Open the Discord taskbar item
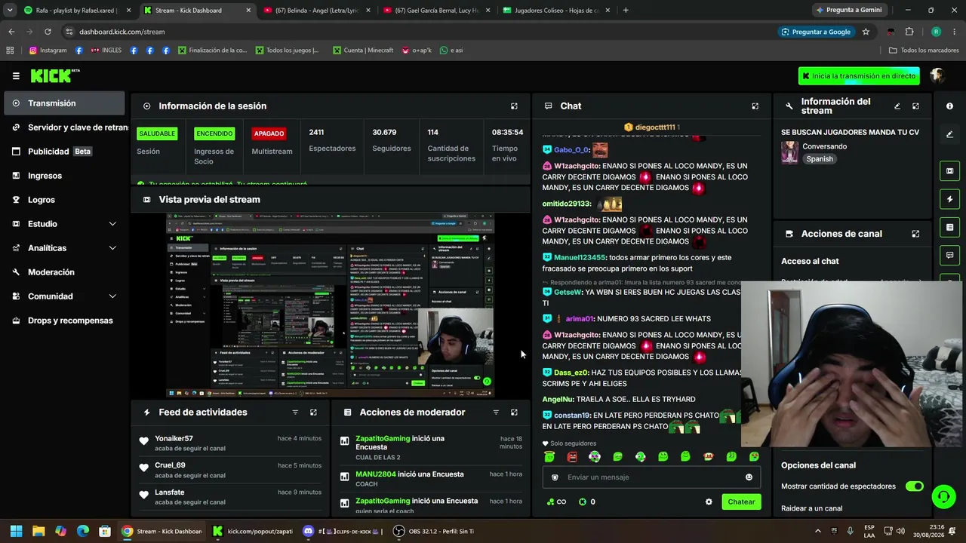This screenshot has width=966, height=543. pos(344,531)
